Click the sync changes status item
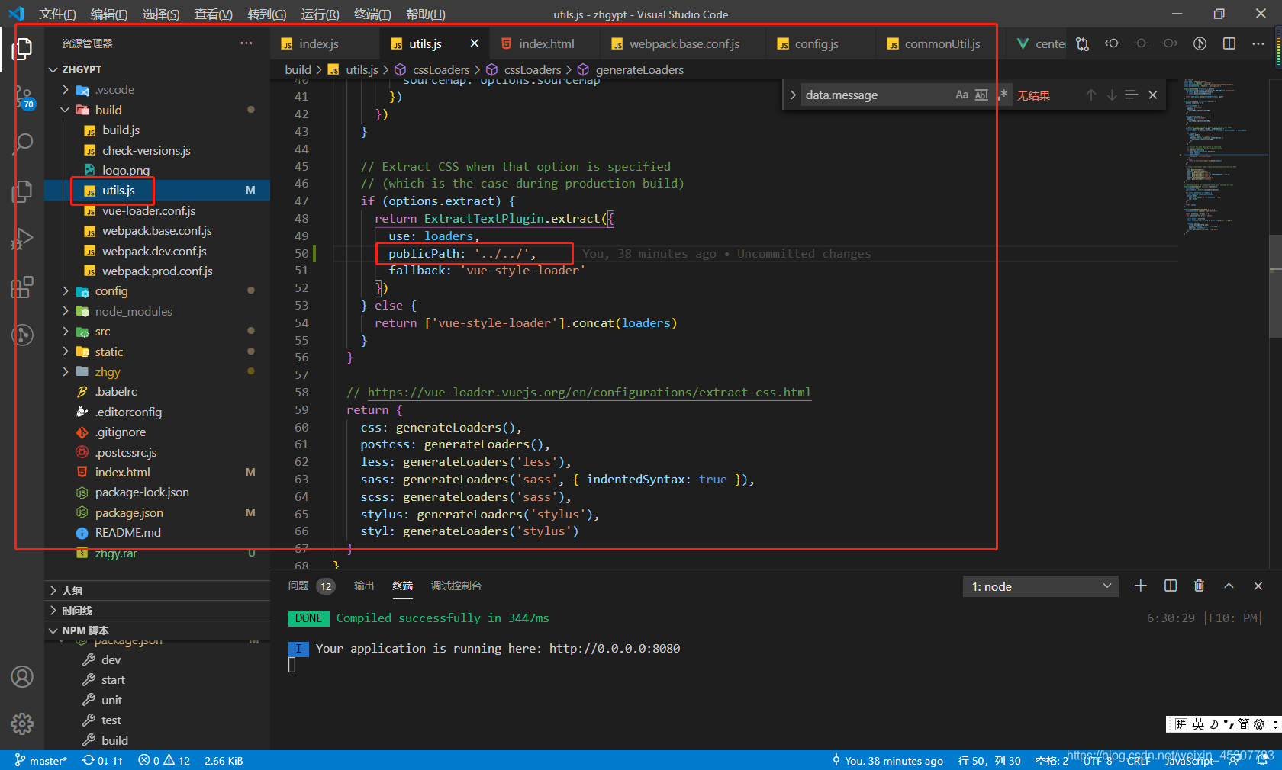The width and height of the screenshot is (1282, 770). [x=103, y=760]
